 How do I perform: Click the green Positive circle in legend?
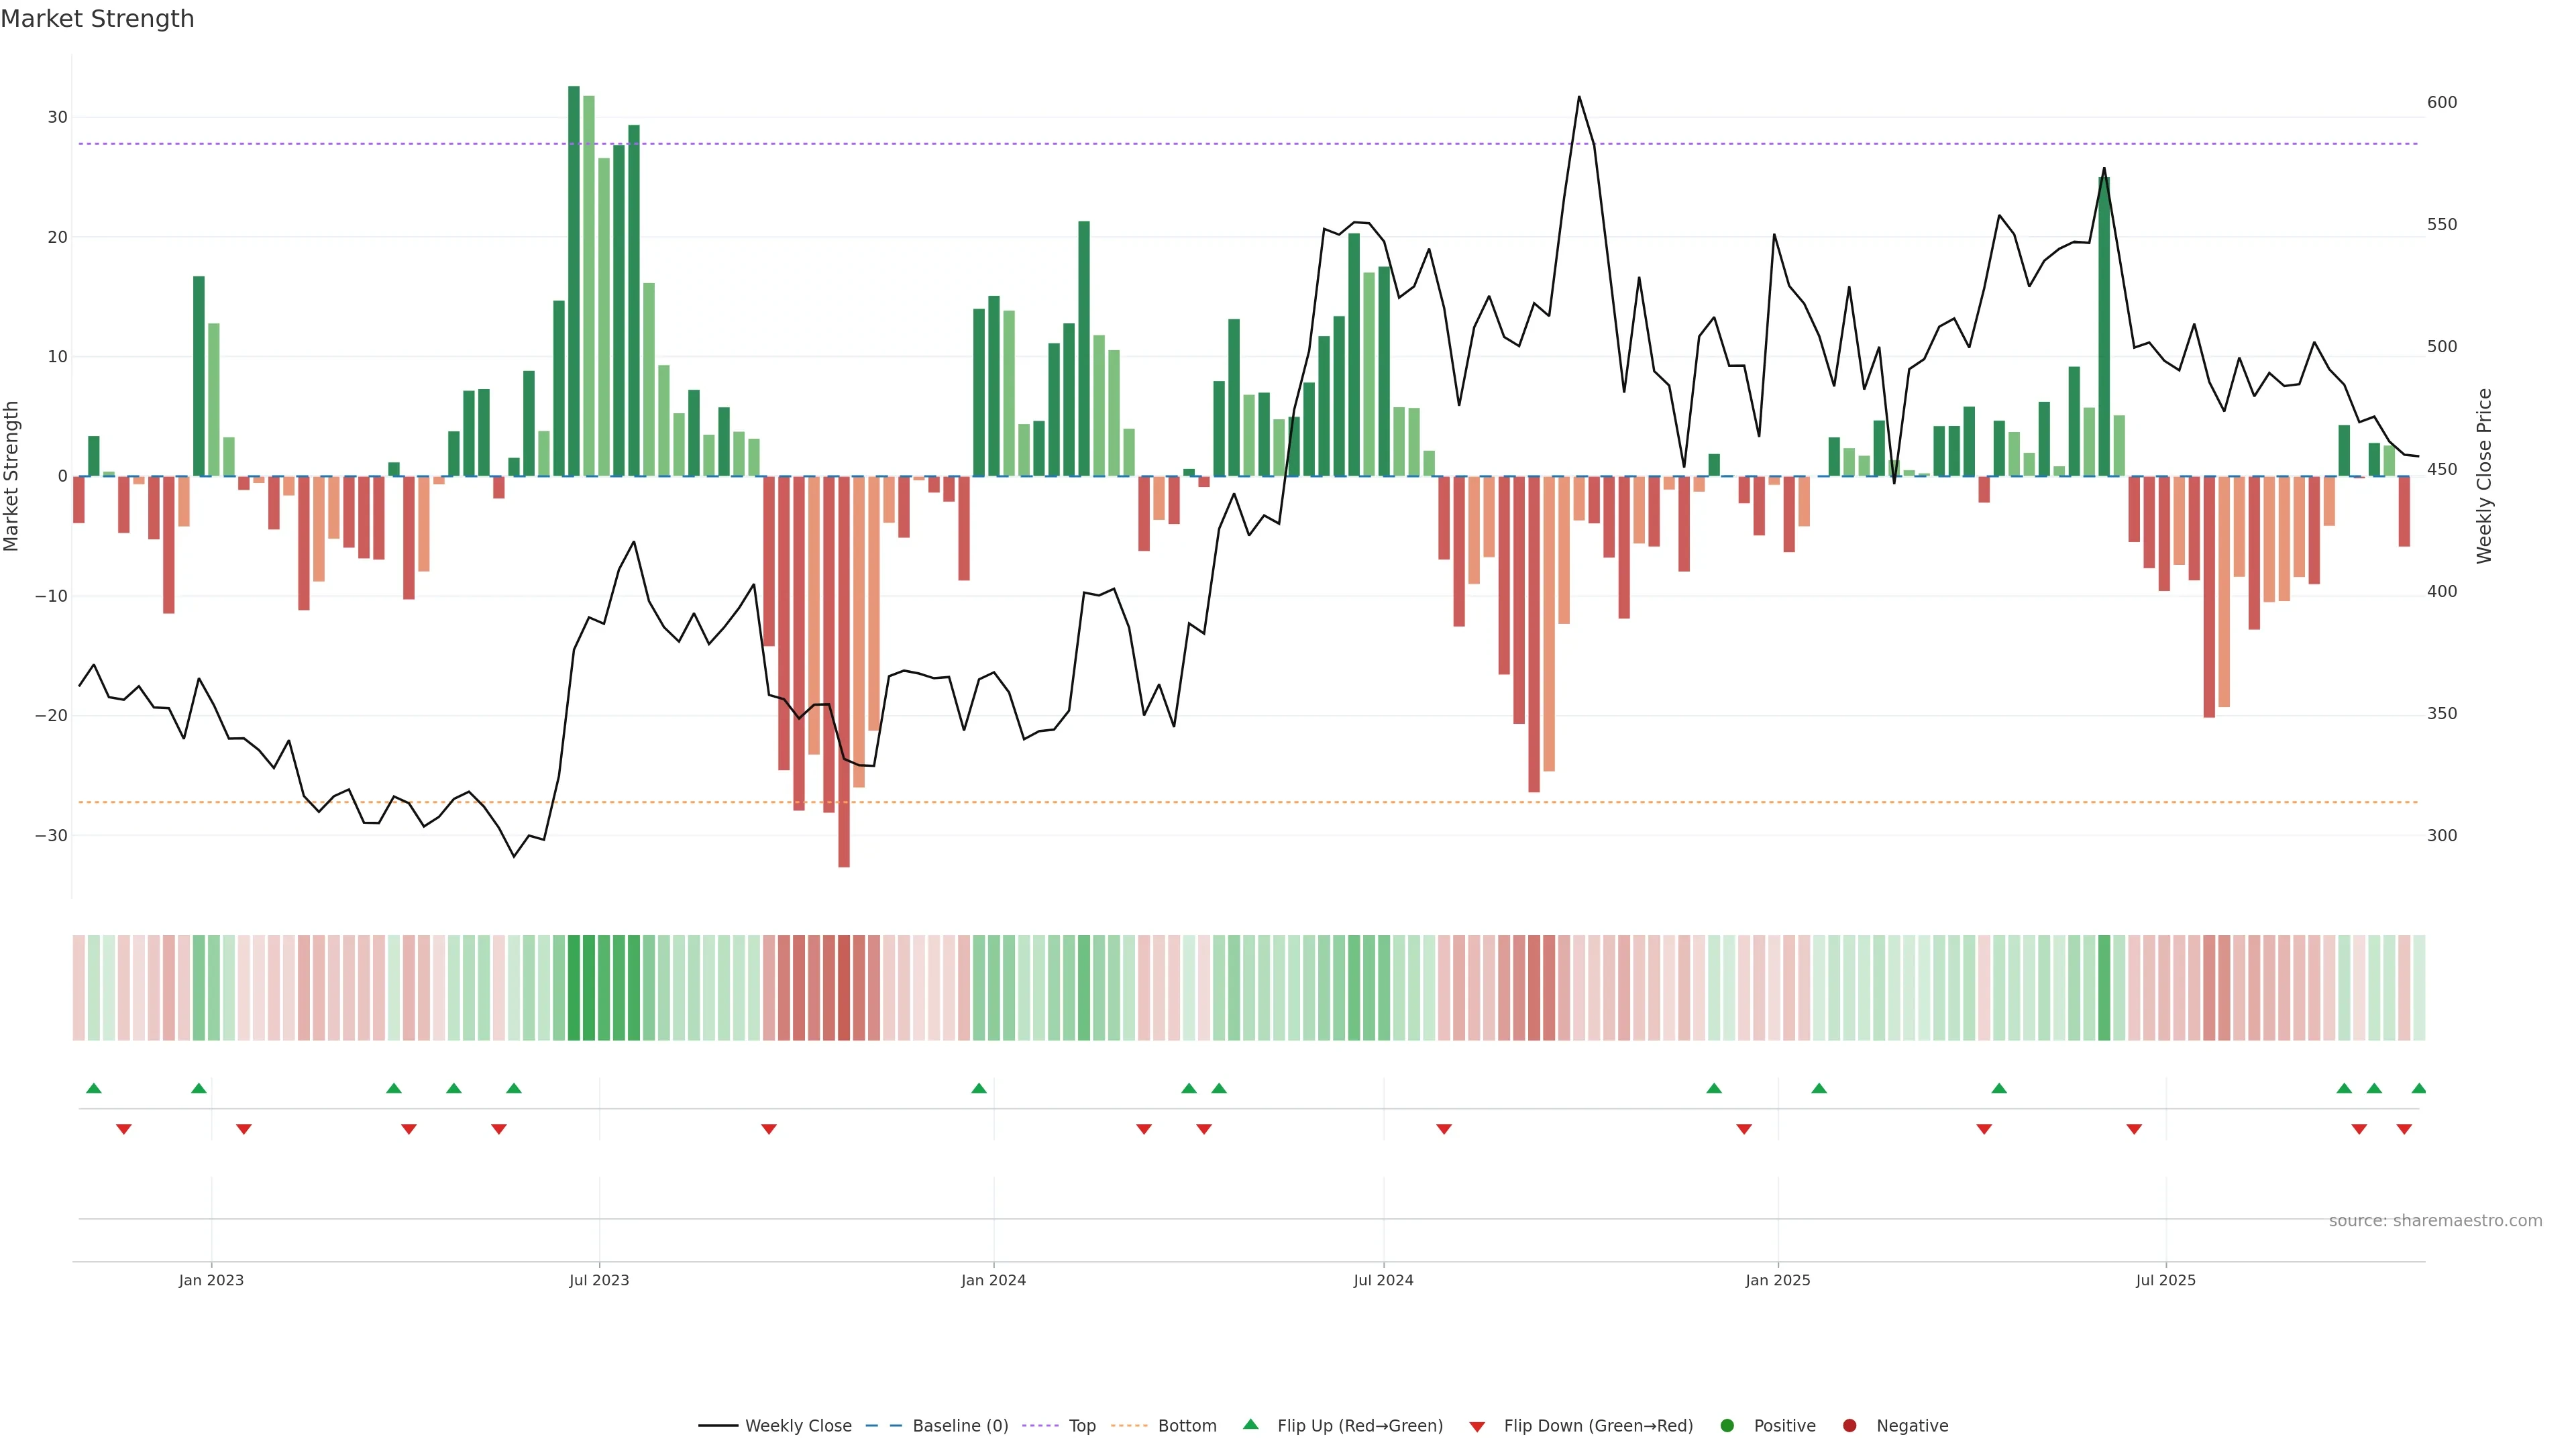[x=1727, y=1426]
